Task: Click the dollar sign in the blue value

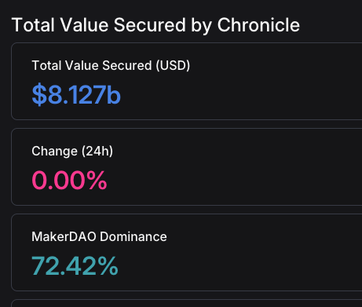Action: (x=39, y=94)
